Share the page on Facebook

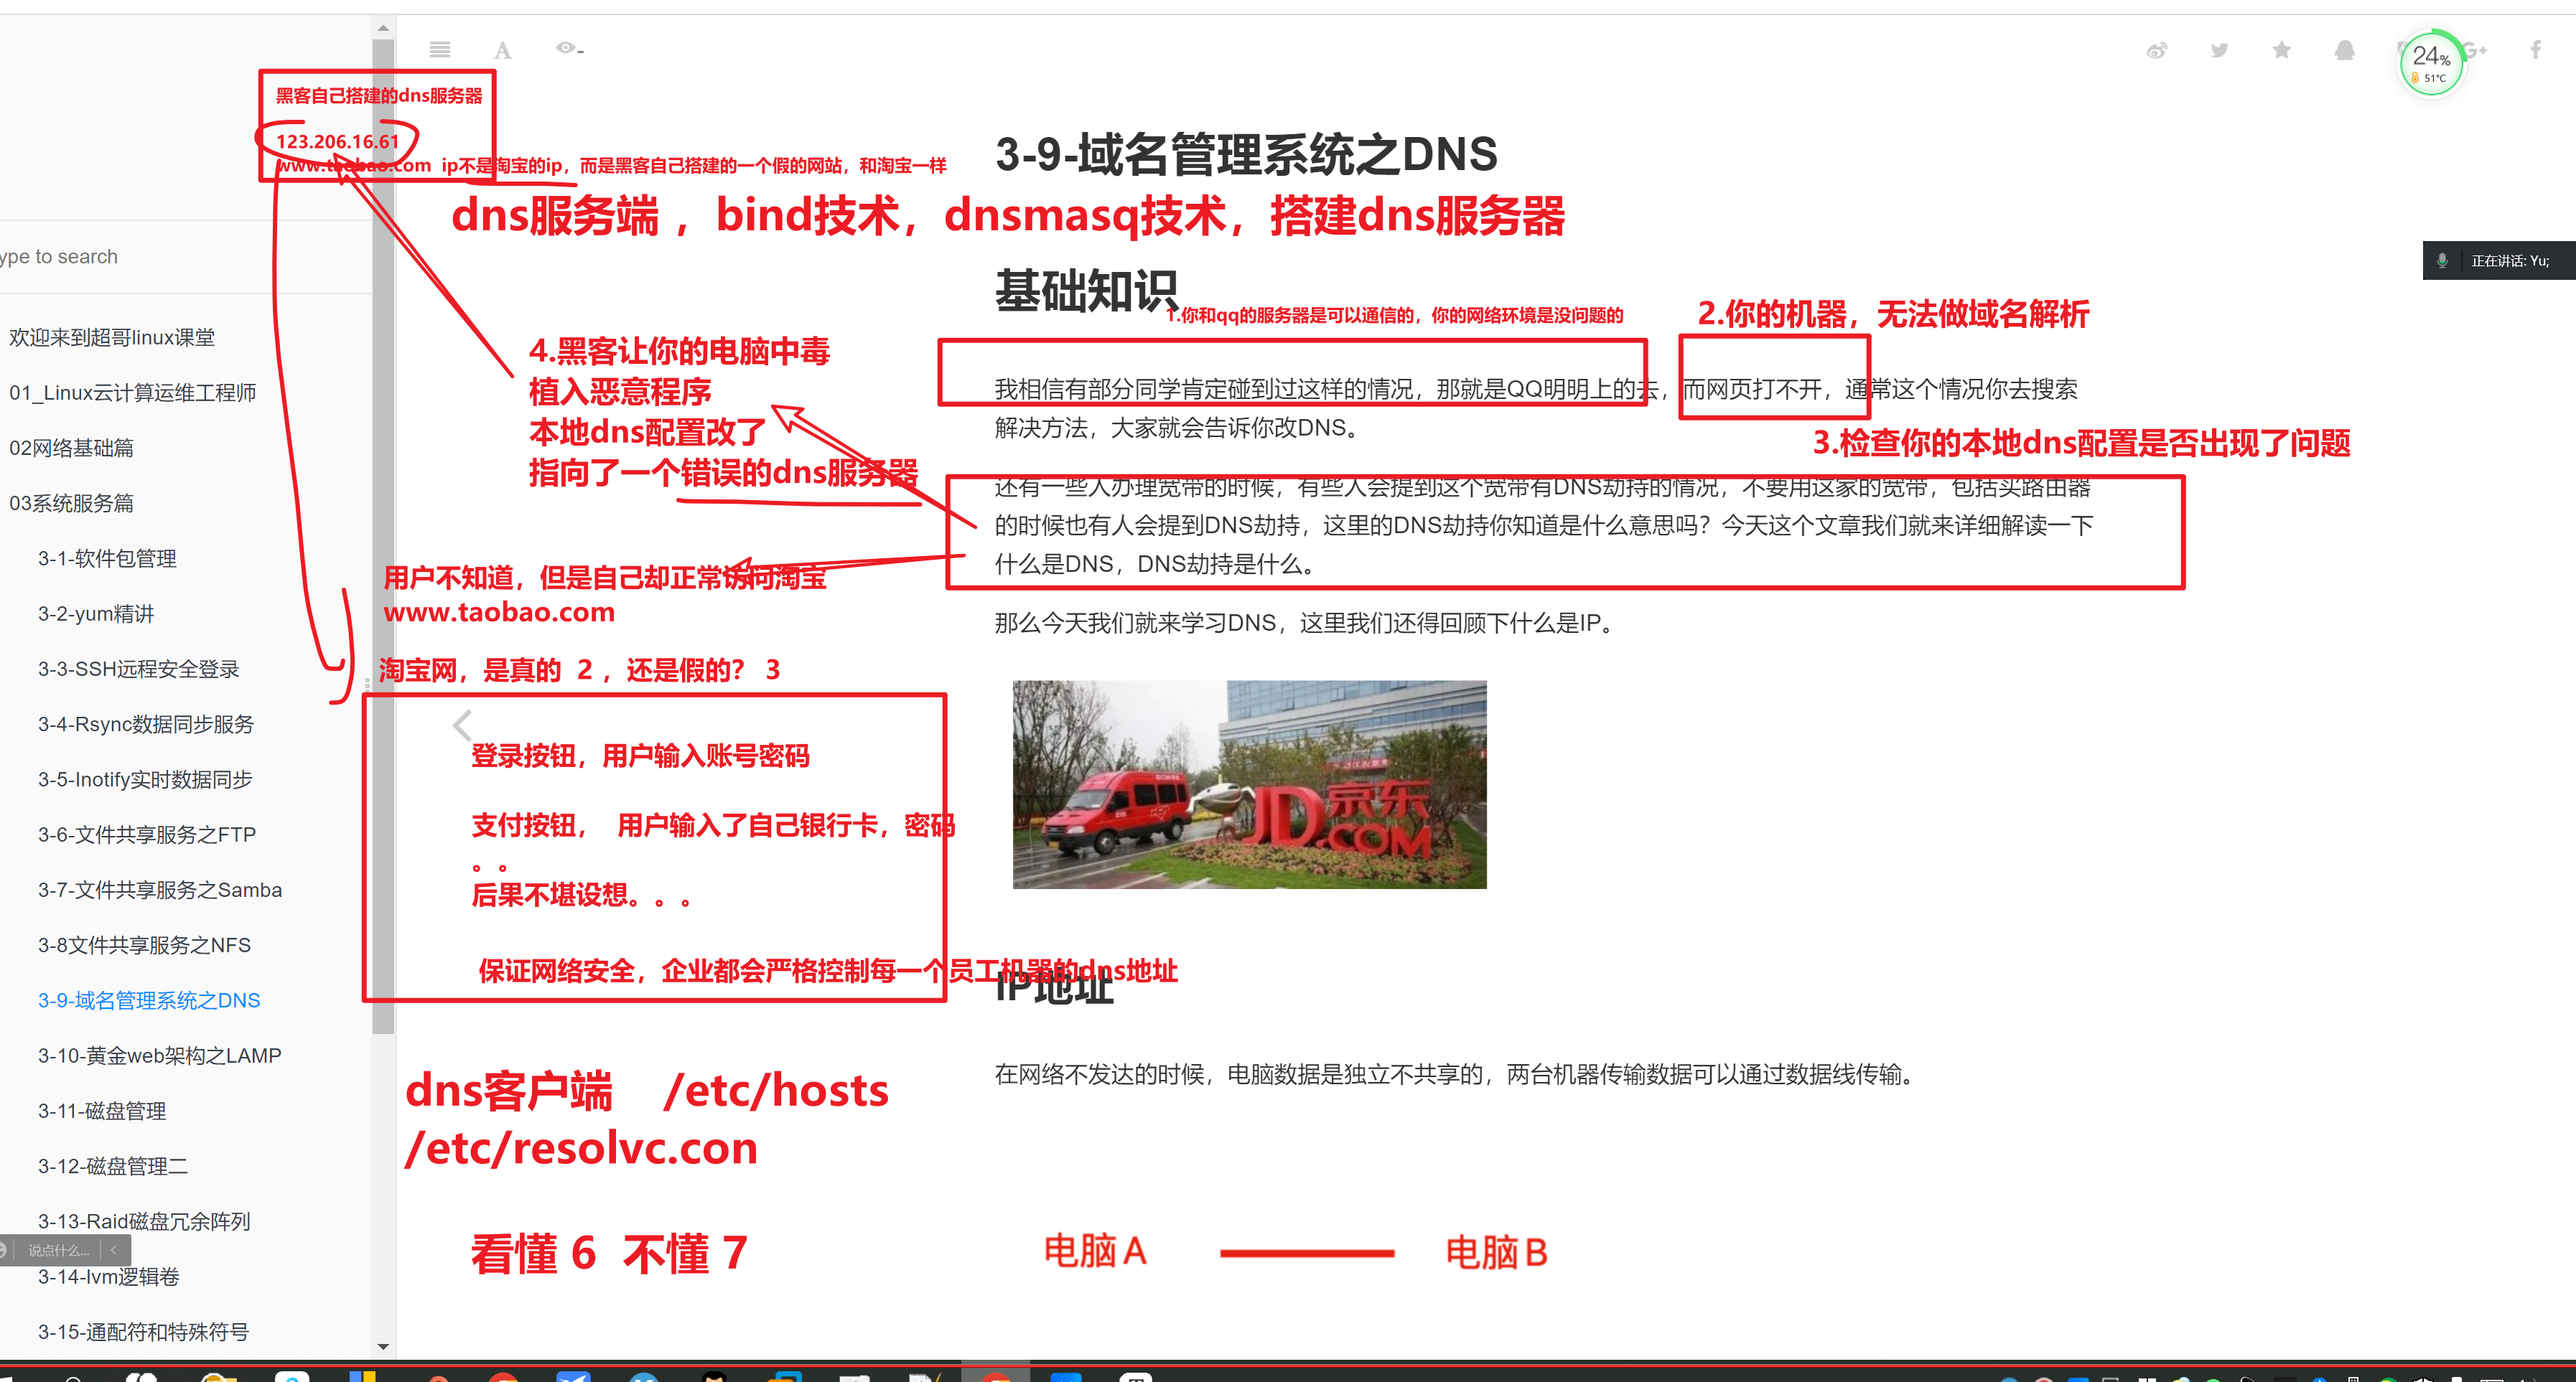tap(2535, 50)
